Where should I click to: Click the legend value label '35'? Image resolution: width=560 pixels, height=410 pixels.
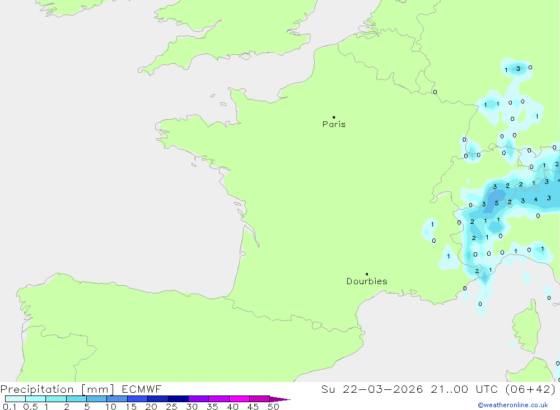pyautogui.click(x=212, y=407)
